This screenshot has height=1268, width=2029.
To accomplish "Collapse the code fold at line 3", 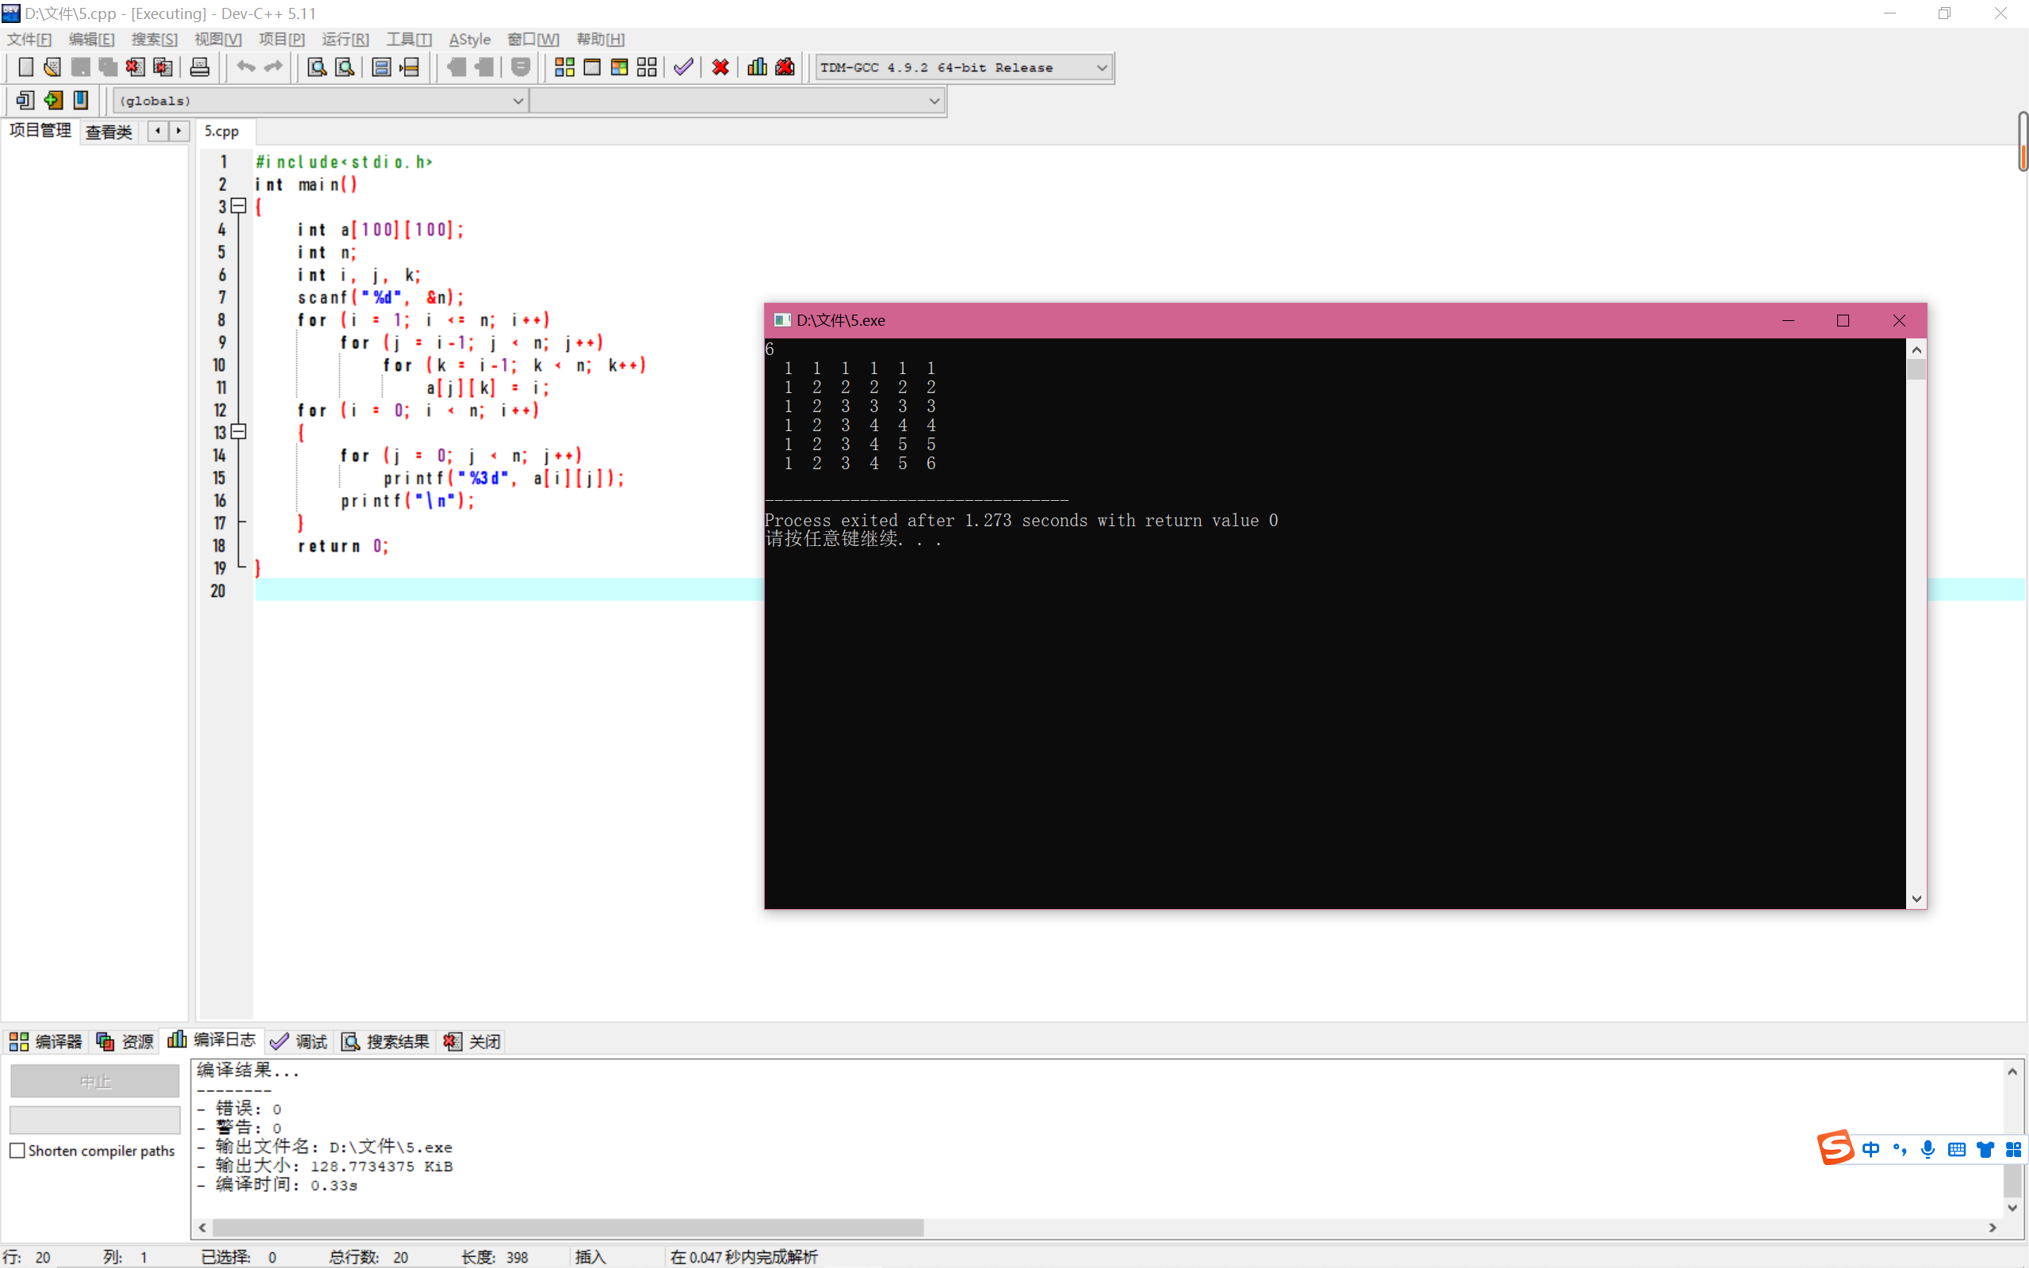I will pos(239,205).
